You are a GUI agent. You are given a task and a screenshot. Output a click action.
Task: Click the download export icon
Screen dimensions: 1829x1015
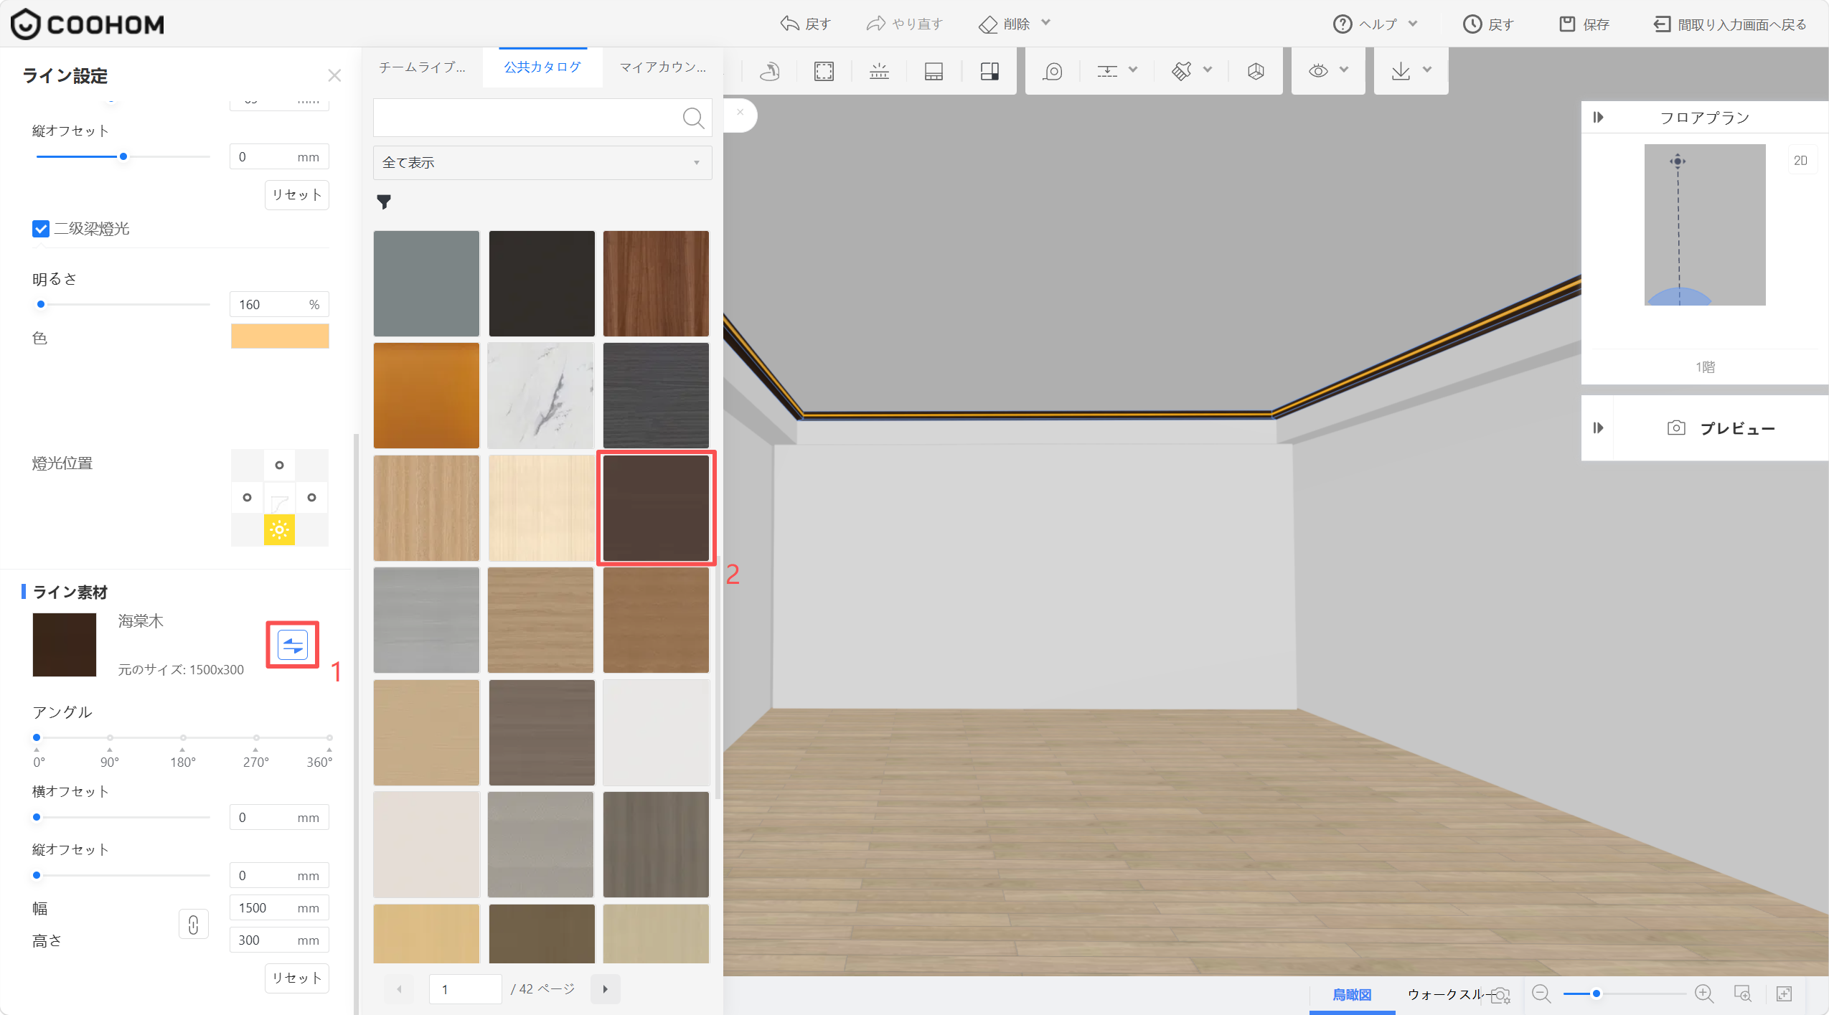point(1401,71)
